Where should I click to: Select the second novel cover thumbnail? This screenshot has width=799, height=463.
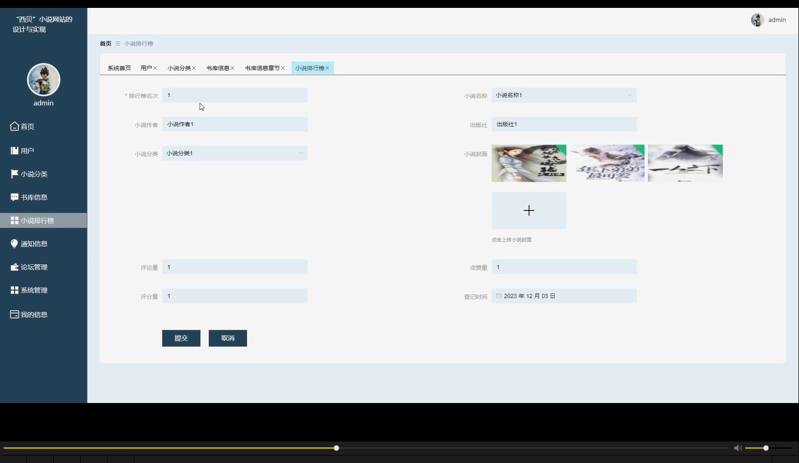[607, 163]
